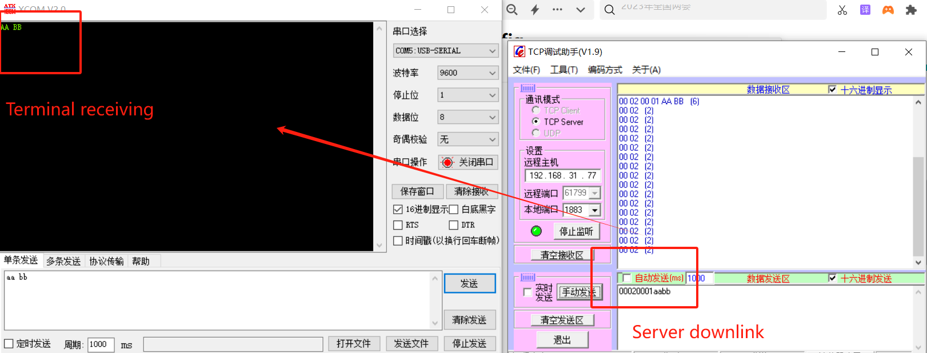Click the 停止监听 button
This screenshot has height=353, width=927.
576,231
